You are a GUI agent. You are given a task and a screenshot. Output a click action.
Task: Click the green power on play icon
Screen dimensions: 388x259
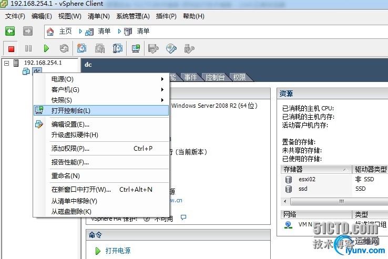46,48
